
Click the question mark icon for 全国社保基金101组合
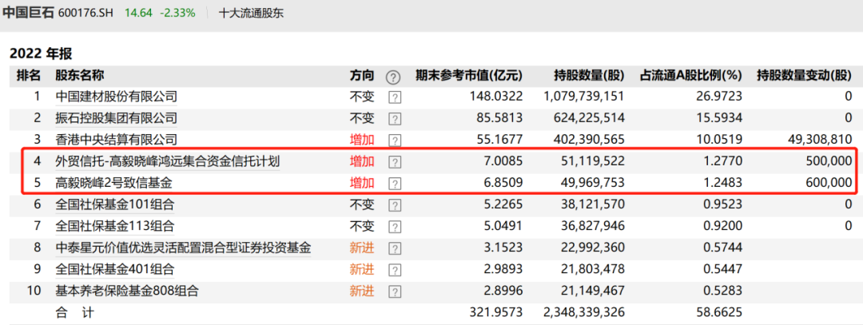pos(394,205)
